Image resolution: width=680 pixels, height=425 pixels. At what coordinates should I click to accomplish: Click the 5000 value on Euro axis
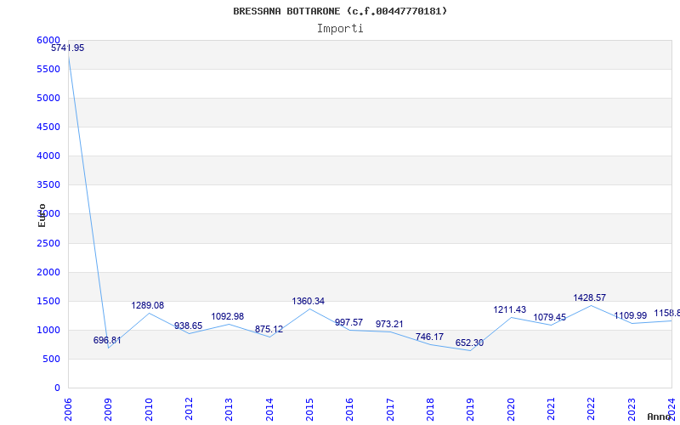(48, 98)
